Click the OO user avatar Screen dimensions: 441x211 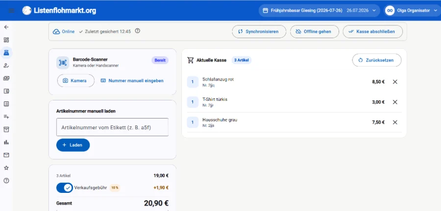point(390,10)
